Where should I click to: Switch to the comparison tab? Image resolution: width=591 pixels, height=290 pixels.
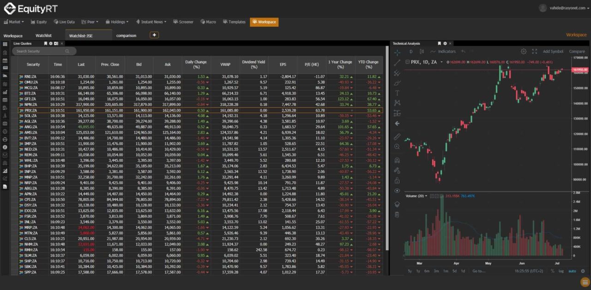(126, 36)
